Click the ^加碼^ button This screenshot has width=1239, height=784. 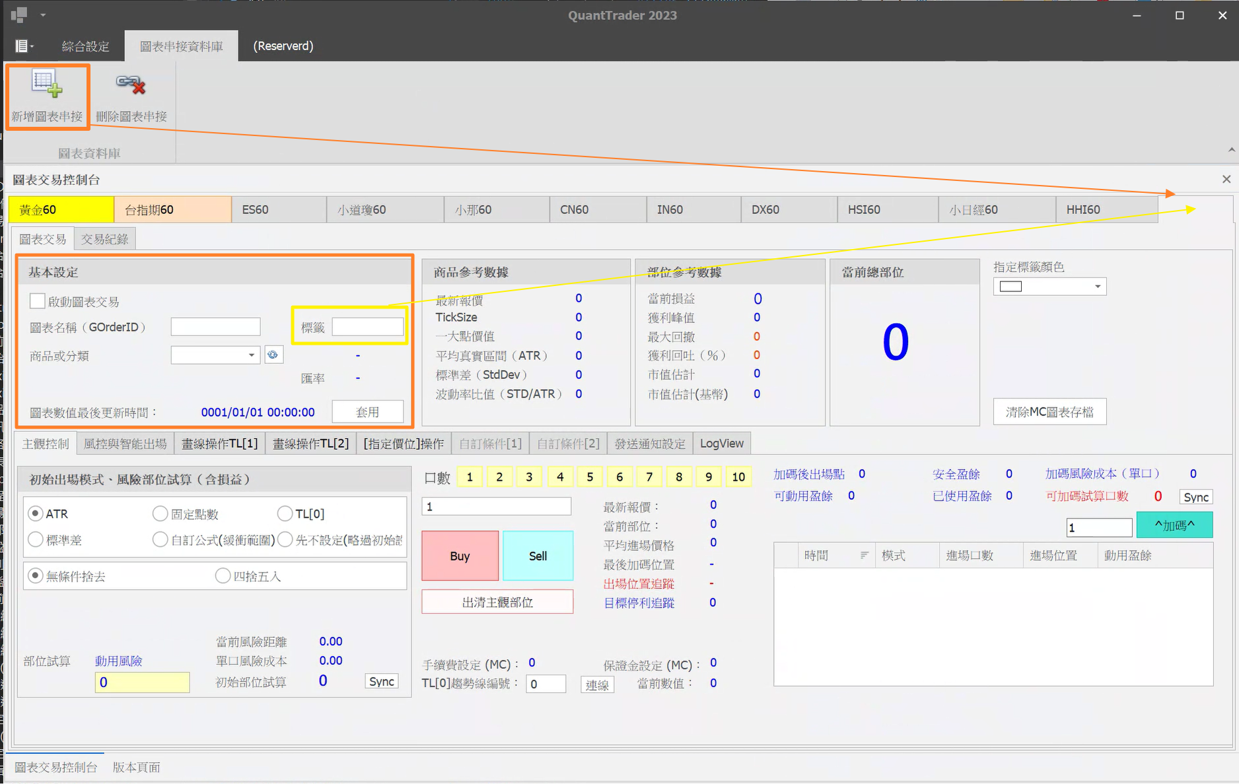click(1174, 525)
